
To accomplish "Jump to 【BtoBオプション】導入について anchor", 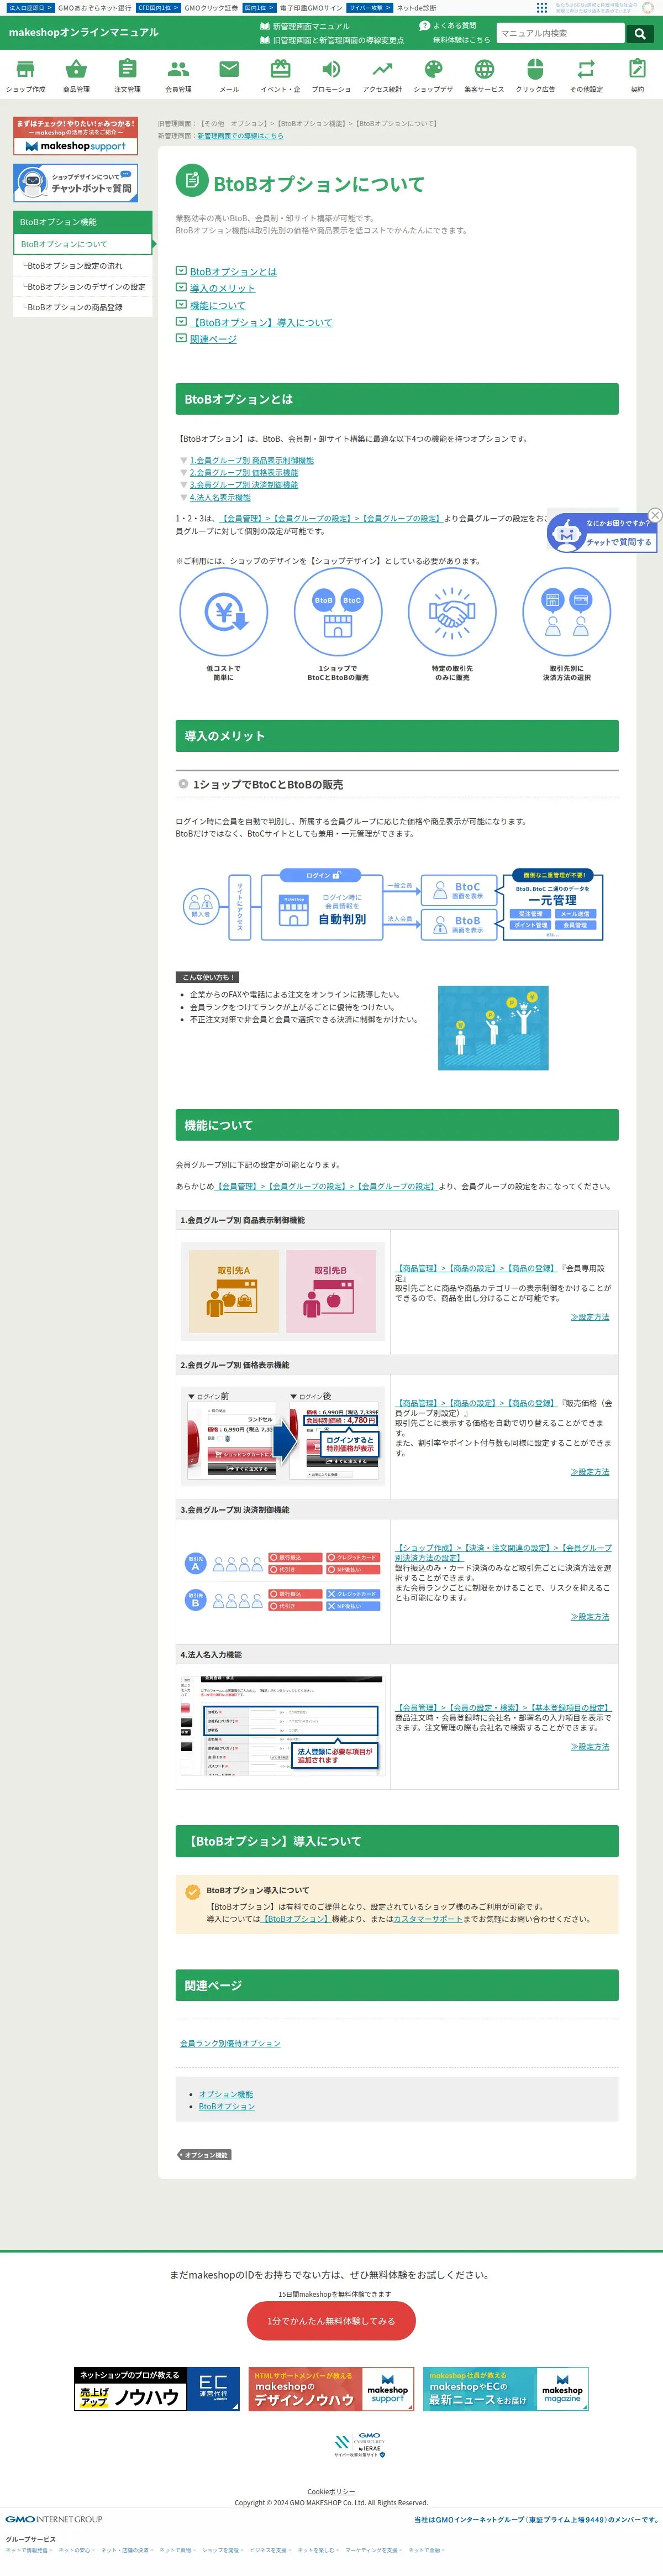I will point(261,322).
